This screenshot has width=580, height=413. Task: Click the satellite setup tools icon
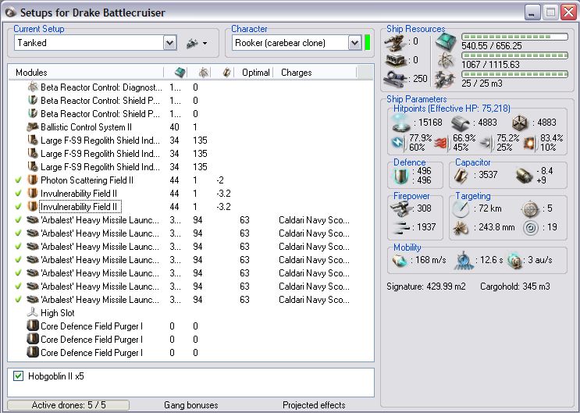191,43
